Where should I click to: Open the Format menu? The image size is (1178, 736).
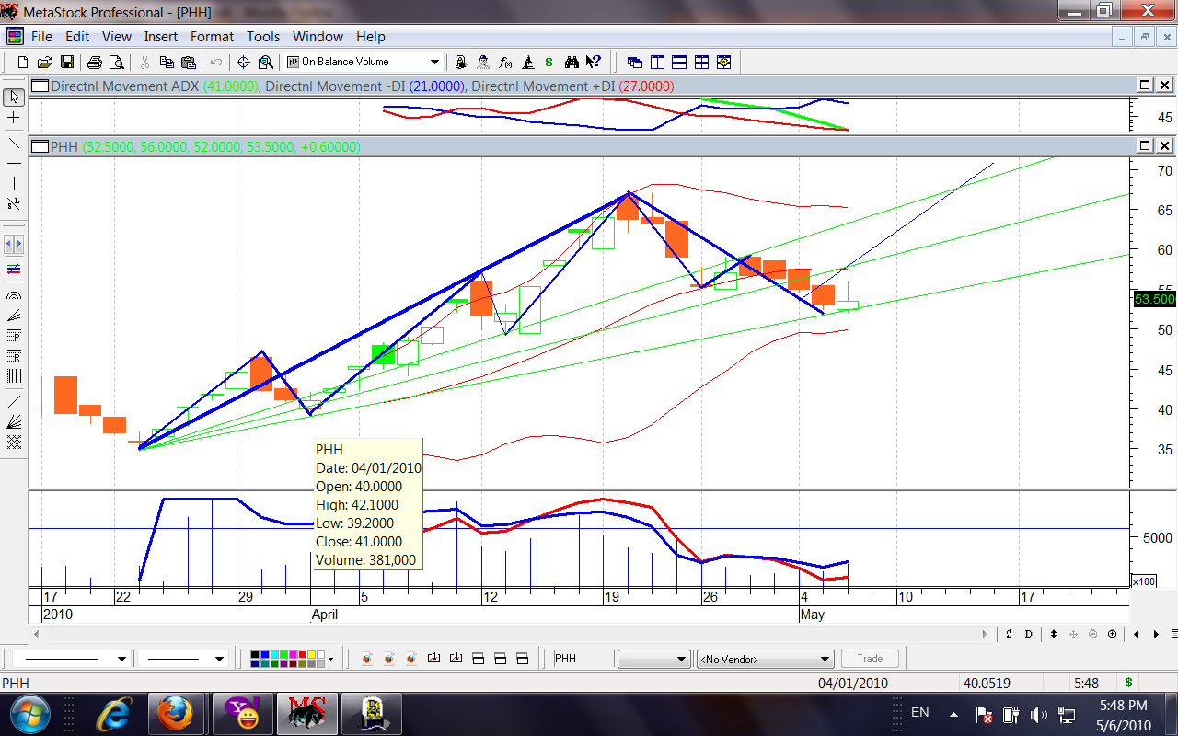(213, 37)
